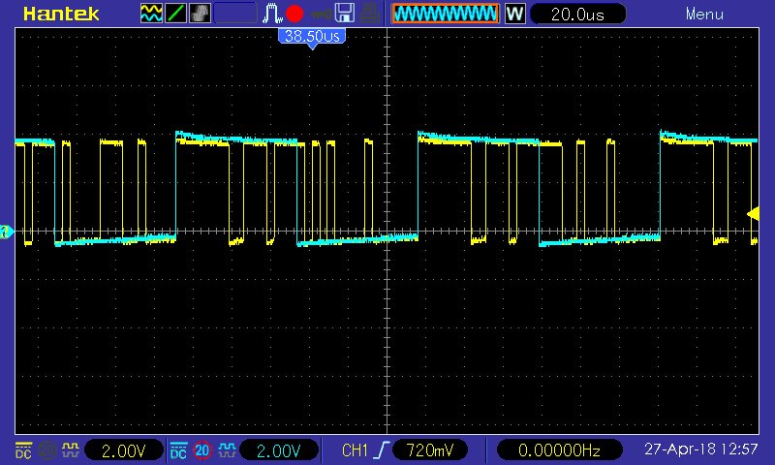Image resolution: width=775 pixels, height=465 pixels.
Task: Click the pulse trigger waveform icon
Action: (x=272, y=14)
